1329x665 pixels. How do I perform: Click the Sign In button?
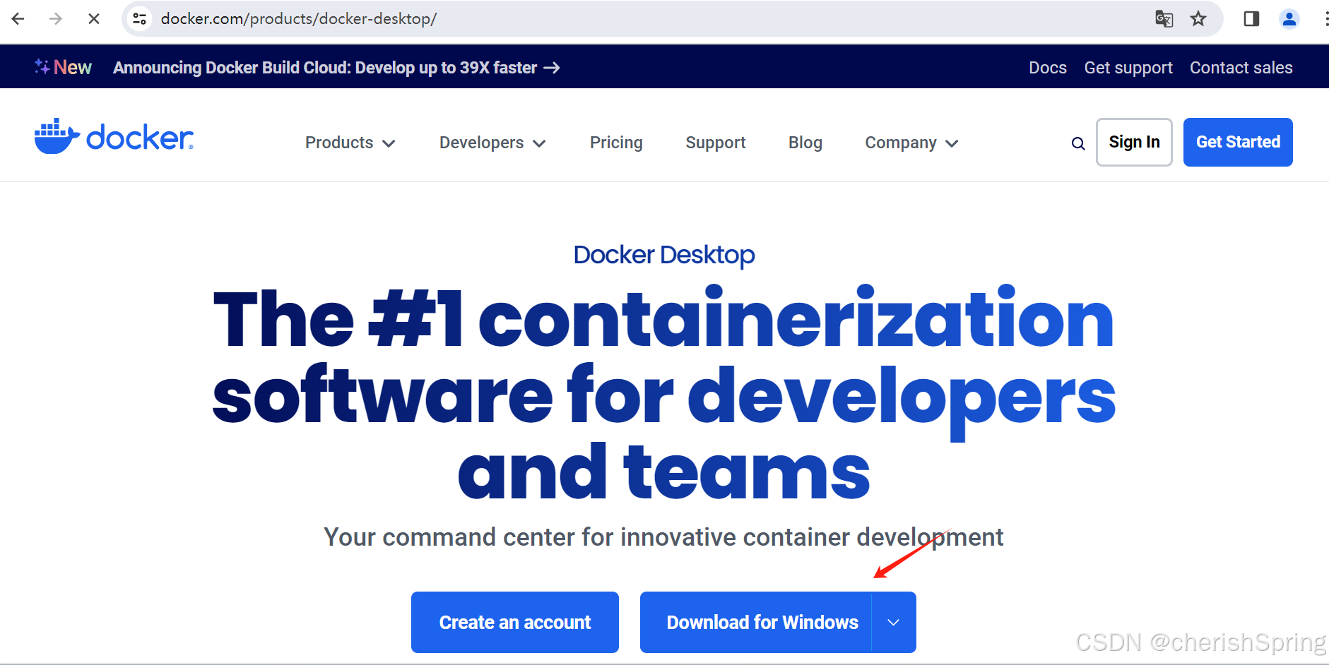[x=1134, y=142]
